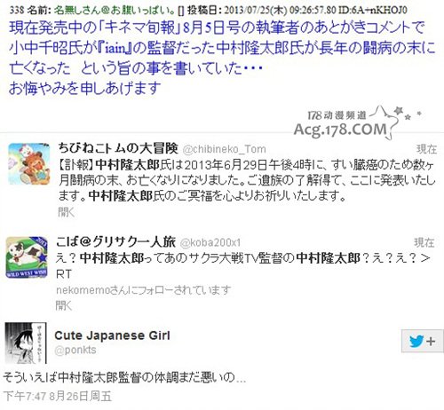Screen dimensions: 444x410
Task: Click nekomemoさんにフォローされています notice
Action: [x=143, y=290]
